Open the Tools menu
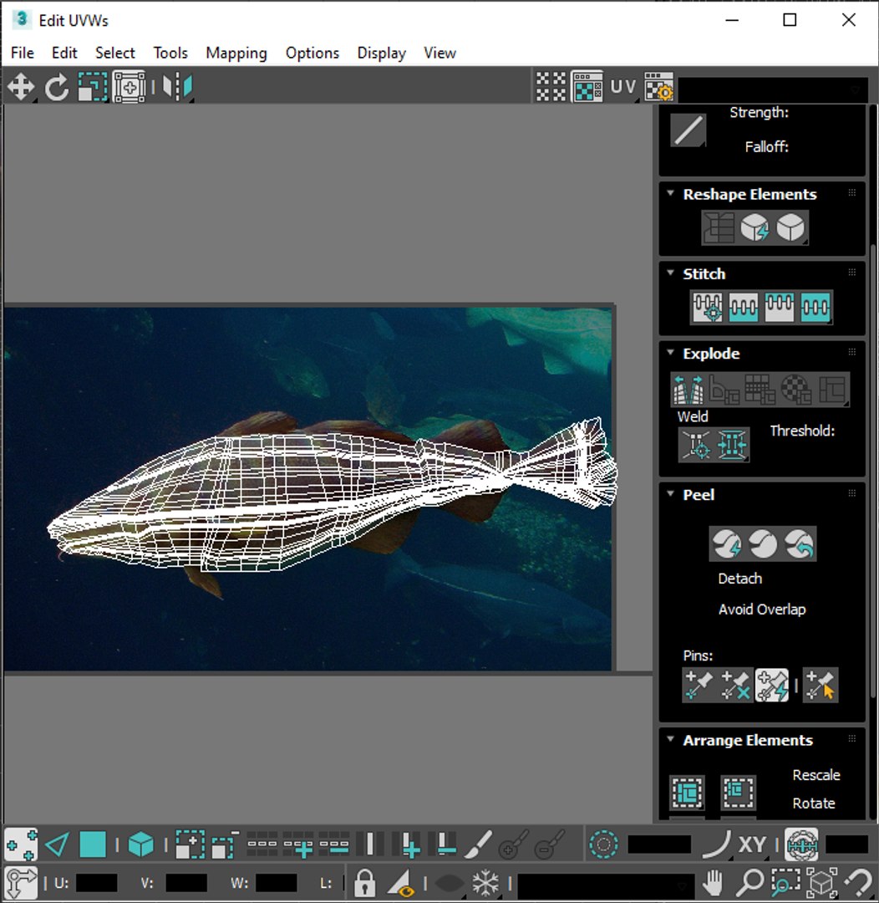This screenshot has height=903, width=879. tap(170, 53)
